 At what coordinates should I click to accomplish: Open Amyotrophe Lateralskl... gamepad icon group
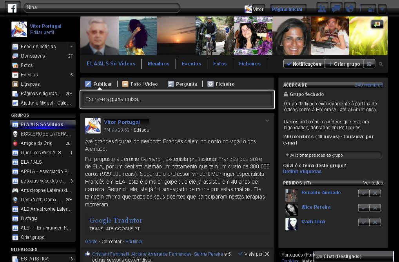(x=43, y=190)
